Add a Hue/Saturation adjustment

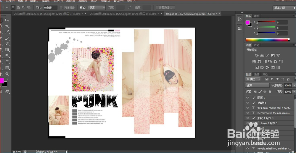254,61
